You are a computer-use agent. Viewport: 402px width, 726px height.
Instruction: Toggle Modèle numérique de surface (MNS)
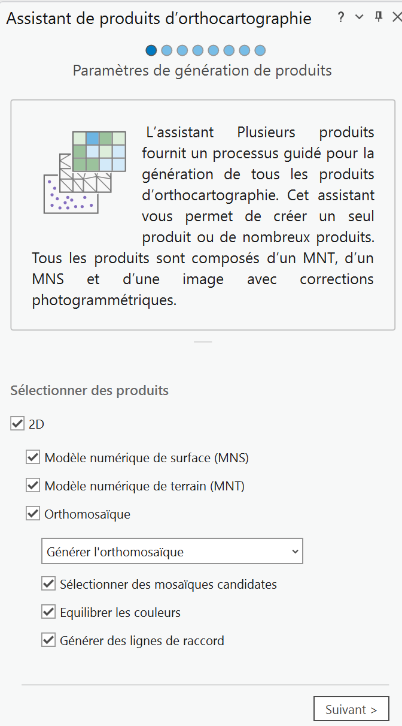(33, 458)
